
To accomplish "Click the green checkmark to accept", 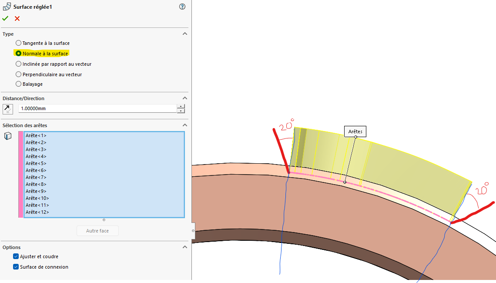I will tap(5, 18).
